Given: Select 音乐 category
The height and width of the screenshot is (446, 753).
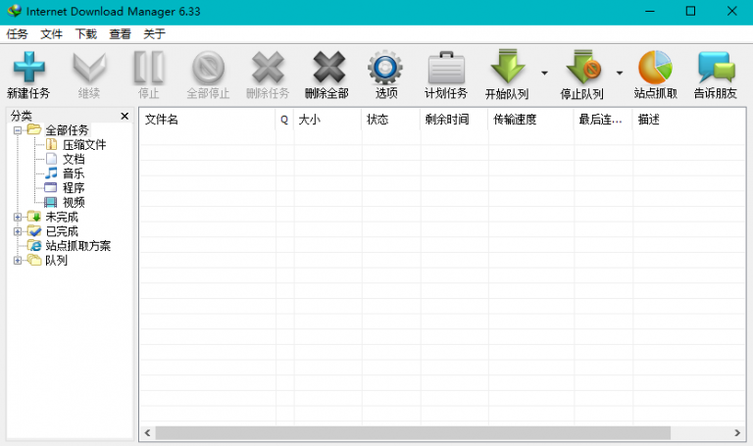Looking at the screenshot, I should click(x=74, y=173).
